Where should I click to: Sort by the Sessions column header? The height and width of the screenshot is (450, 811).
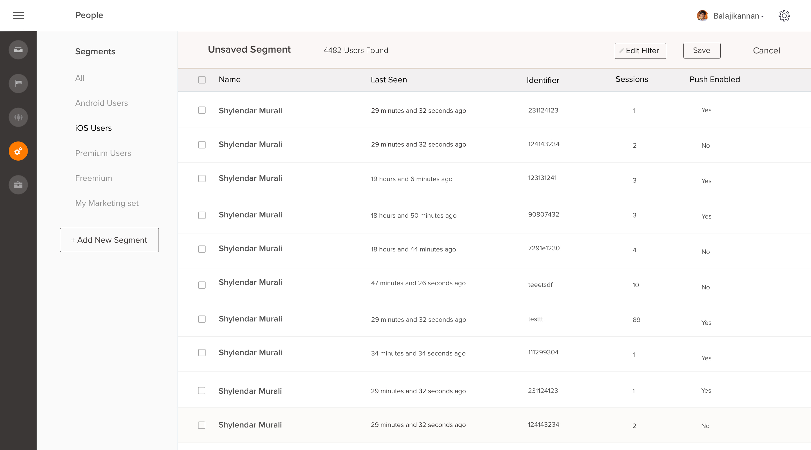point(632,79)
